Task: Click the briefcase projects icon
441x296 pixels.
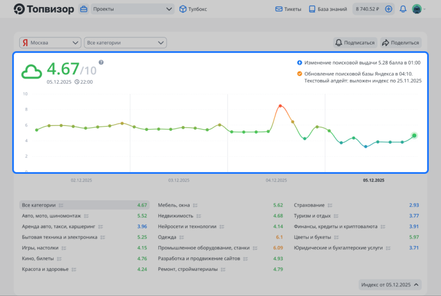Action: point(83,9)
